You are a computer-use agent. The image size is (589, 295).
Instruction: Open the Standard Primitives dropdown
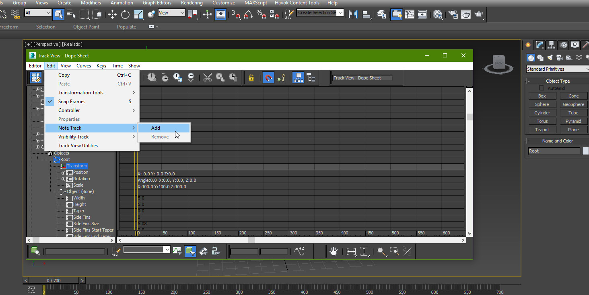[x=557, y=69]
